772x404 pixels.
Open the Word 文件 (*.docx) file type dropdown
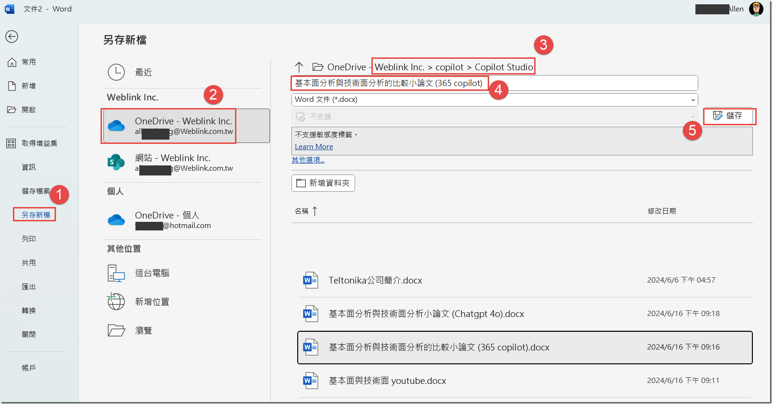pyautogui.click(x=494, y=99)
